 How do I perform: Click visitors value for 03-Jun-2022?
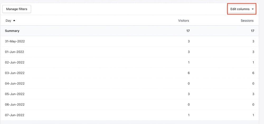[x=188, y=73]
